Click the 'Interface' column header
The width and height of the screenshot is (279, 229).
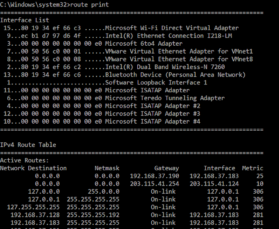click(x=219, y=168)
